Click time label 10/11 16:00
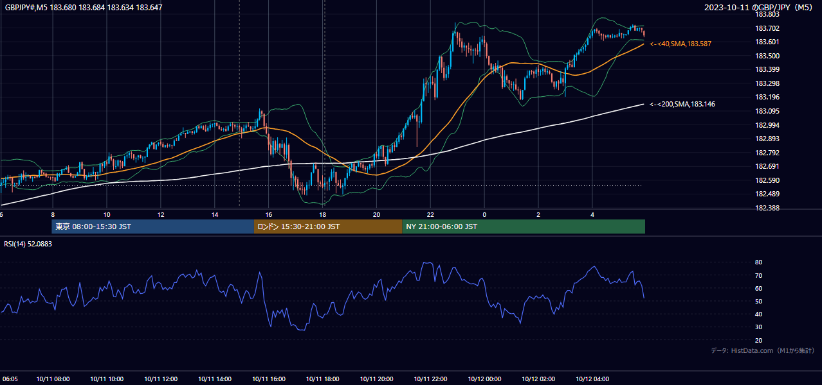 click(269, 379)
